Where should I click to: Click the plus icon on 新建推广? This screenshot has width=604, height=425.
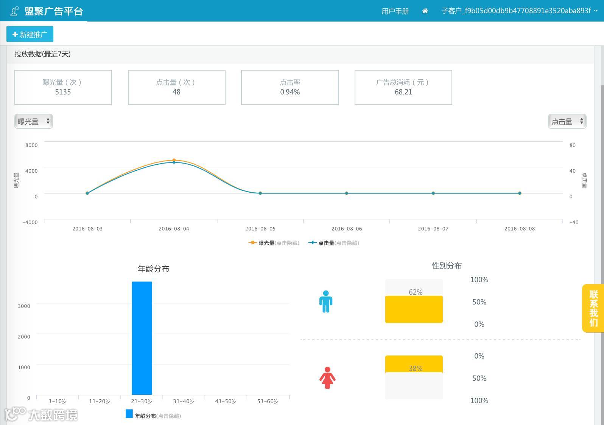15,34
